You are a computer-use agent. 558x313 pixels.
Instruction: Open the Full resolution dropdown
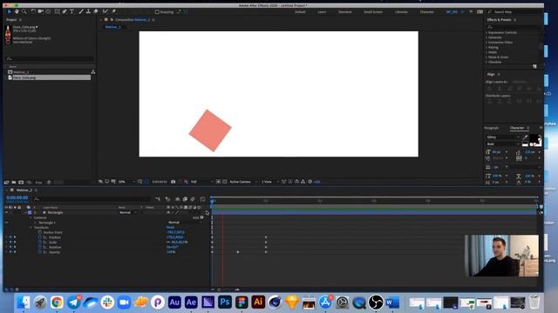click(201, 182)
